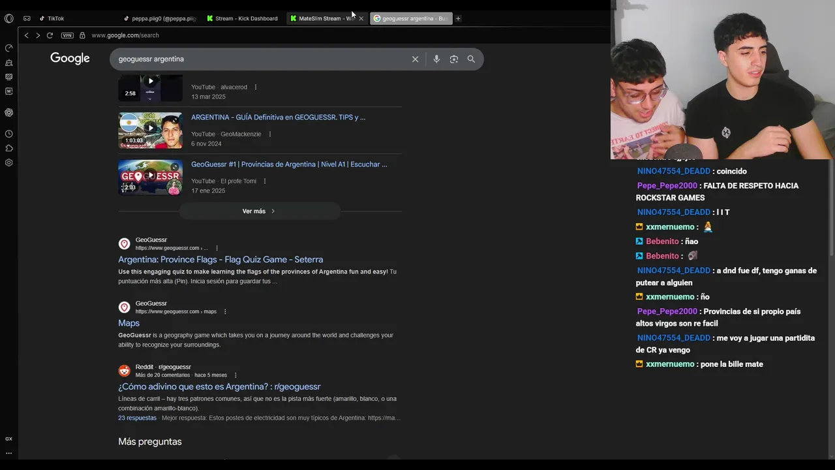
Task: Click xxmernuemo on pone la bille mate
Action: click(670, 364)
